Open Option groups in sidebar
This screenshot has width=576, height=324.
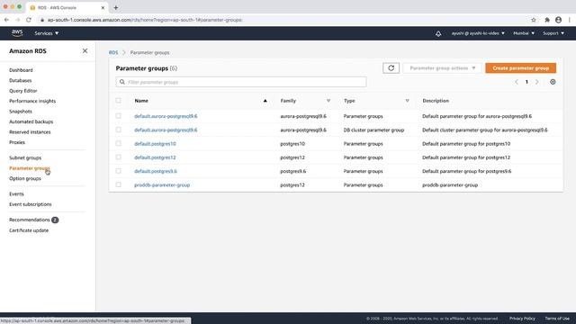[25, 178]
